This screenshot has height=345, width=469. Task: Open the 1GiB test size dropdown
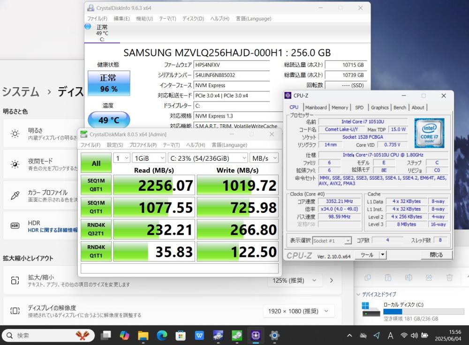pyautogui.click(x=149, y=158)
